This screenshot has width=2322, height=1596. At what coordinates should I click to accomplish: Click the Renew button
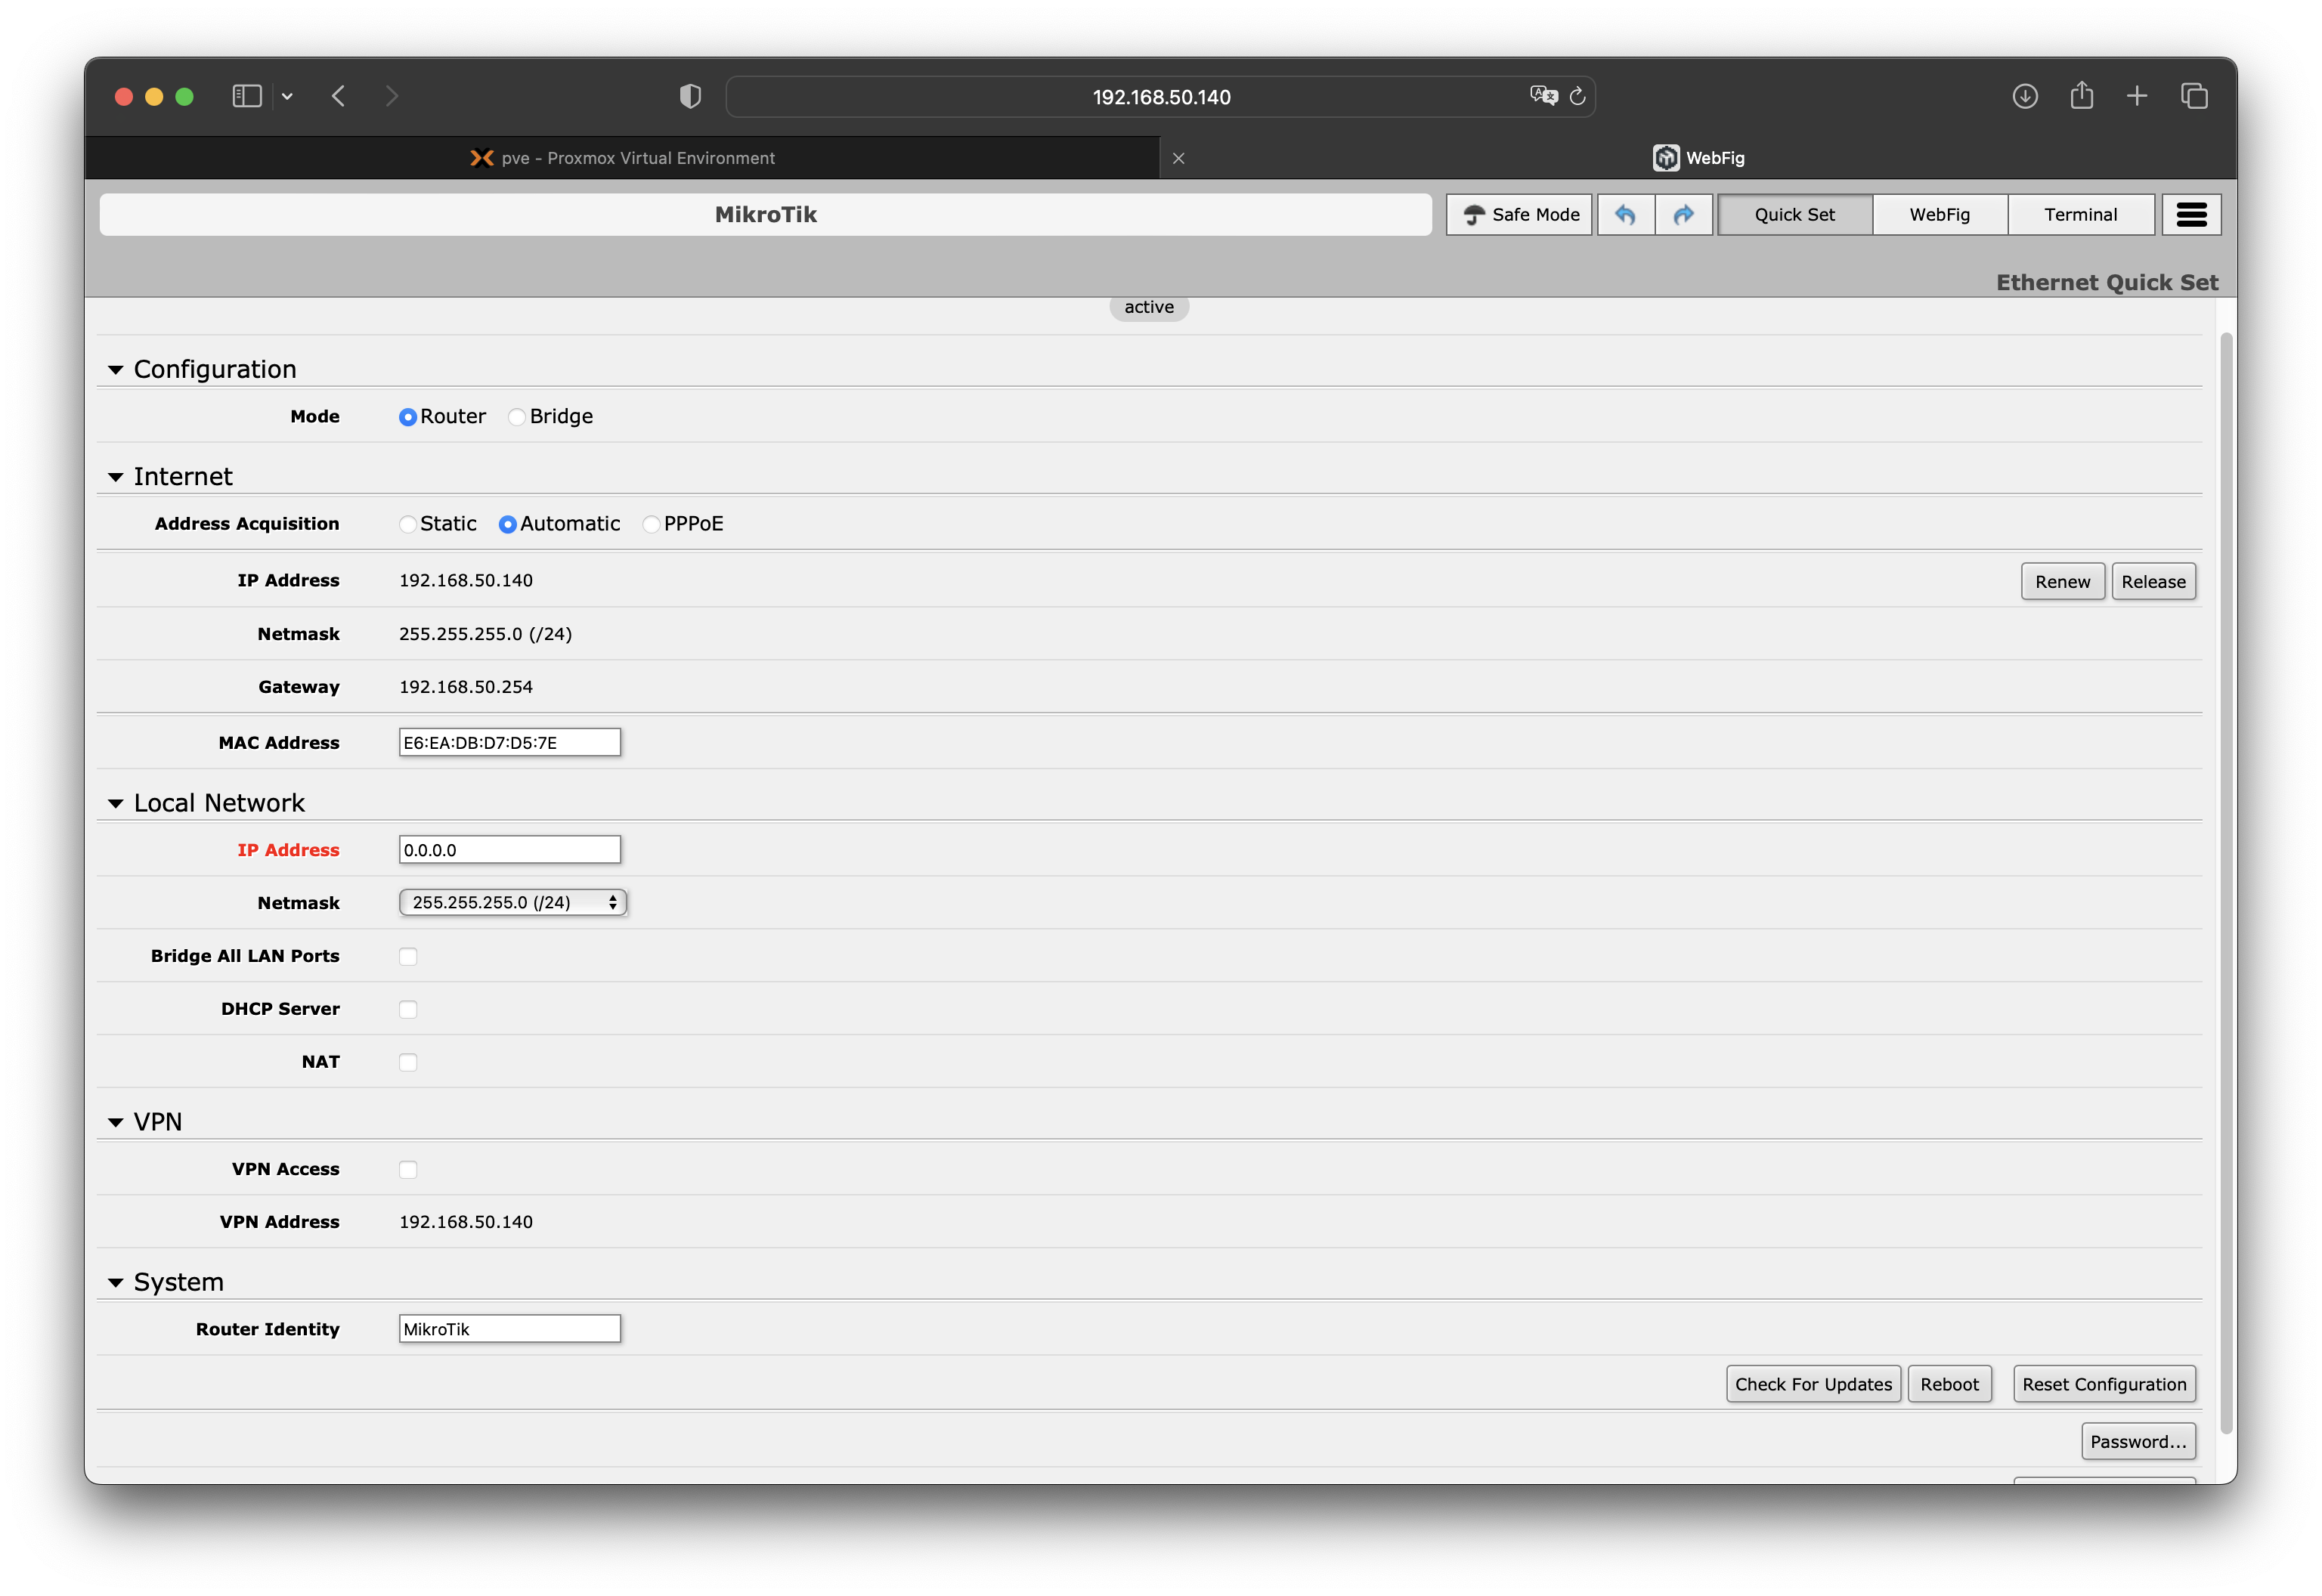coord(2062,582)
